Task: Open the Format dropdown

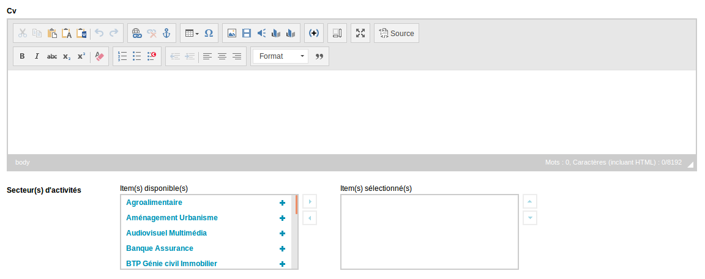Action: tap(280, 57)
